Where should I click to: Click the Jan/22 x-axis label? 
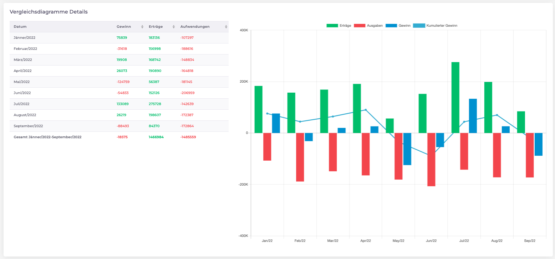click(267, 241)
